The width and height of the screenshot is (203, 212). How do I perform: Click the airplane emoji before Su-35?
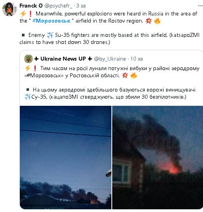pyautogui.click(x=50, y=35)
